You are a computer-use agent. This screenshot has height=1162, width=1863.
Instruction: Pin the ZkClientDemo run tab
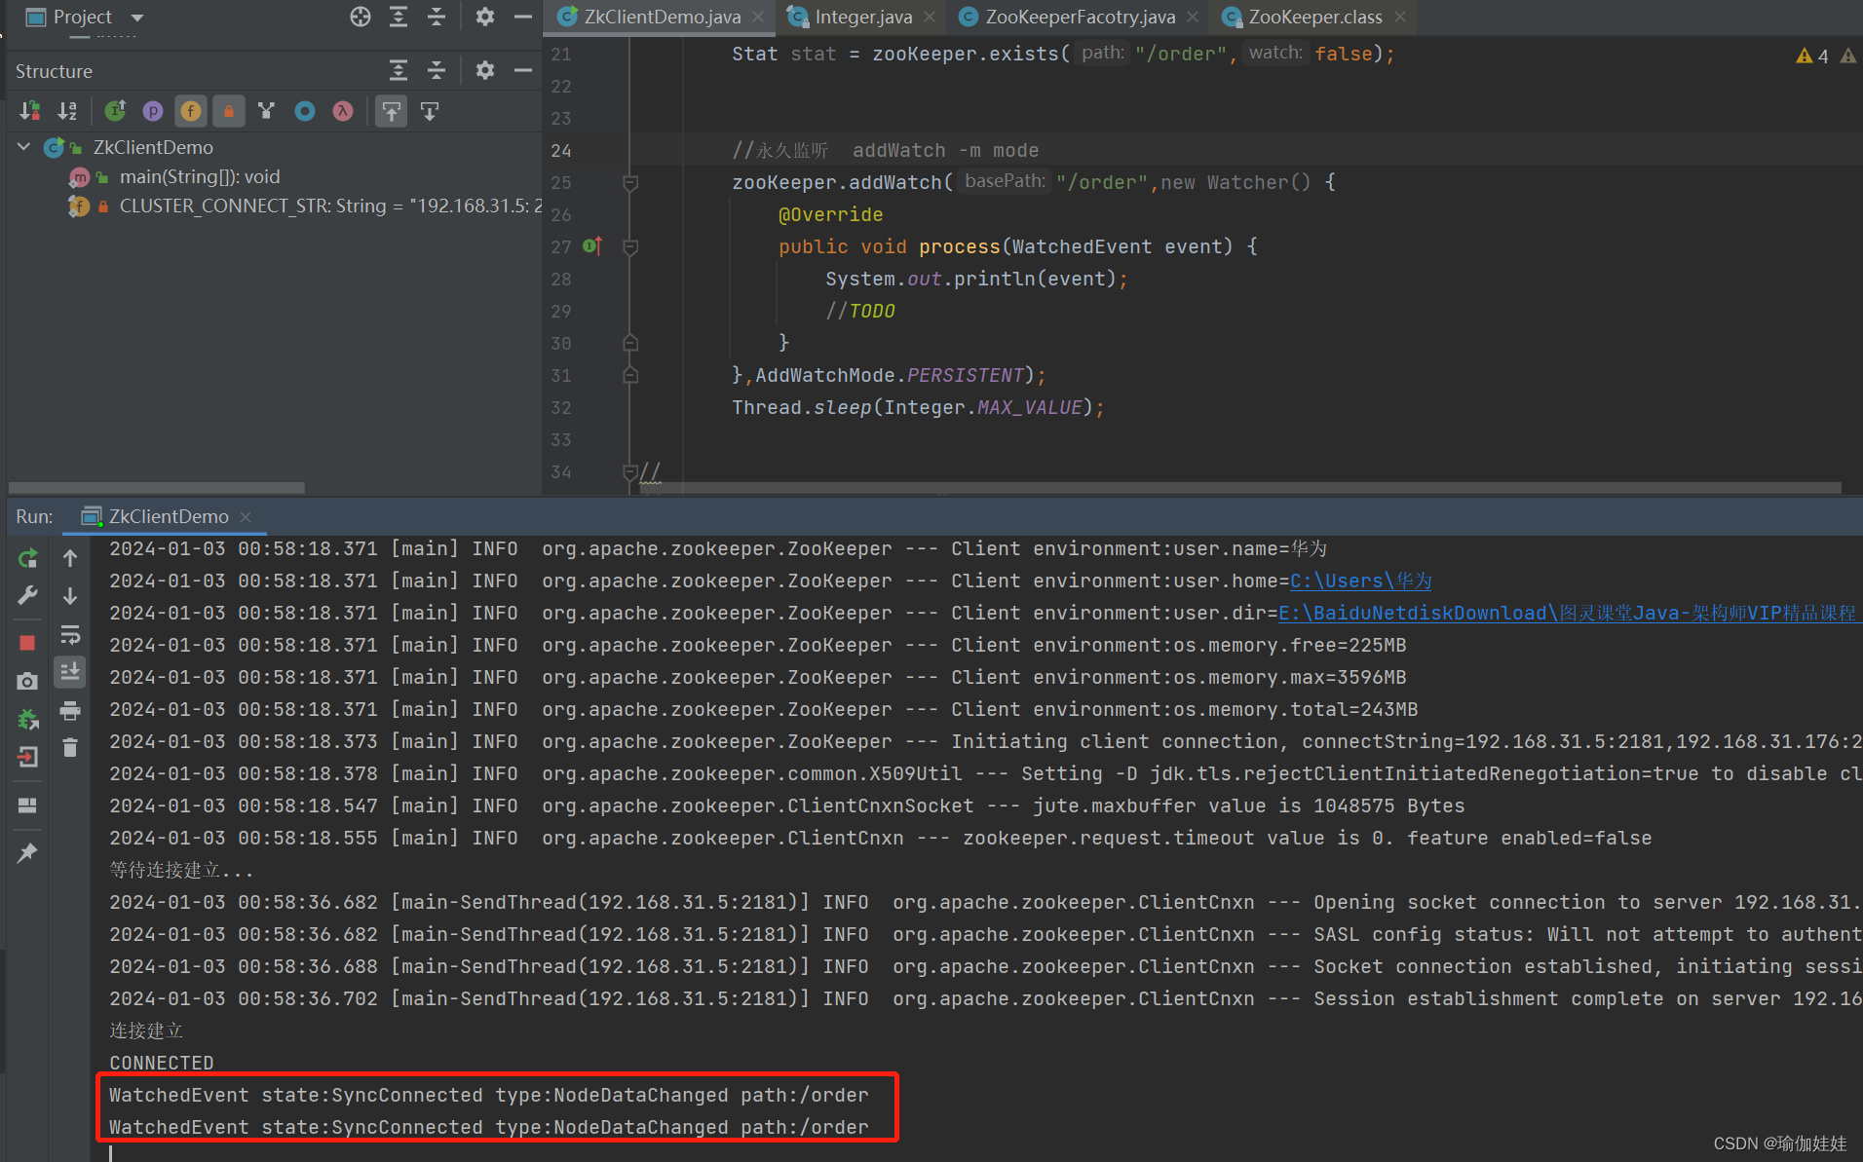pos(27,852)
